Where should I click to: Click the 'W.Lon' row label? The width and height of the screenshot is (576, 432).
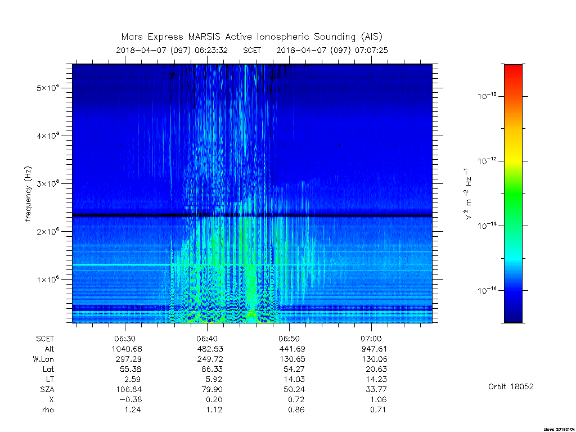[x=43, y=359]
